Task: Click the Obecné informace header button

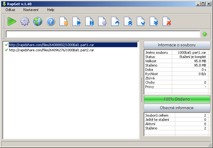Action: [177, 108]
